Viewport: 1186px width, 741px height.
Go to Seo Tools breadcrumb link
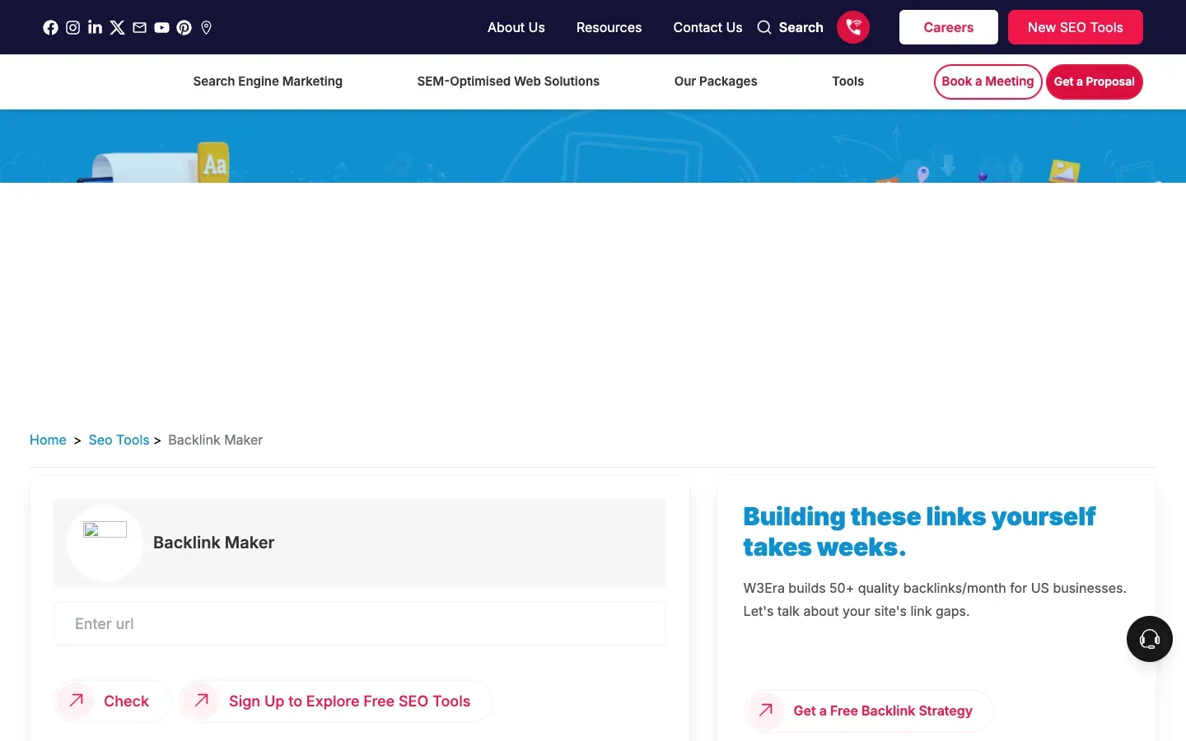tap(119, 440)
